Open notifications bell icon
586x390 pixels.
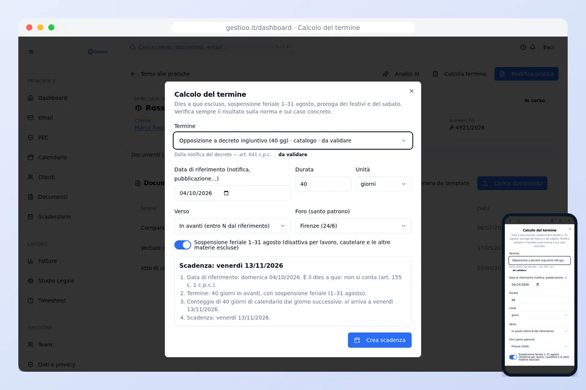coord(532,48)
